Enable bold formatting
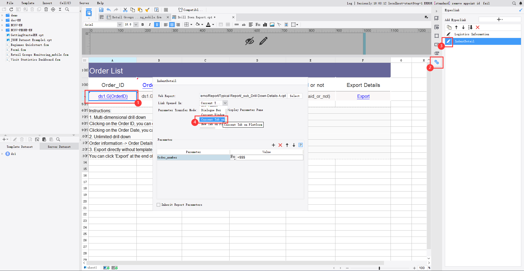524x271 pixels. point(143,25)
